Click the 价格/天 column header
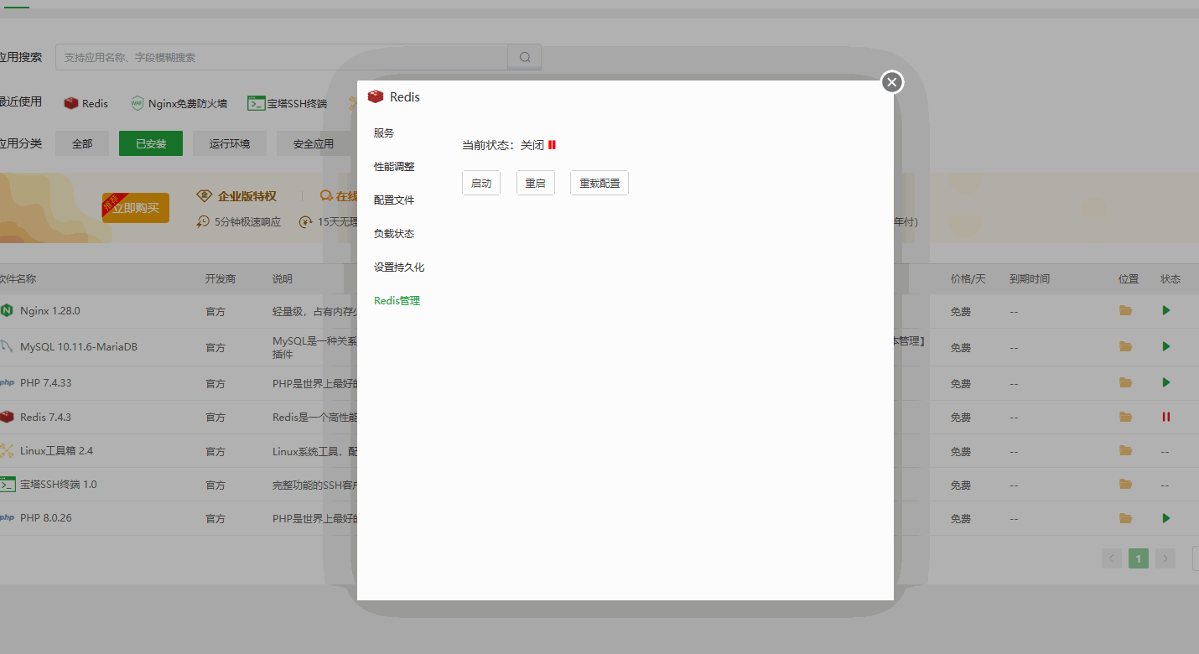This screenshot has height=654, width=1199. 968,279
